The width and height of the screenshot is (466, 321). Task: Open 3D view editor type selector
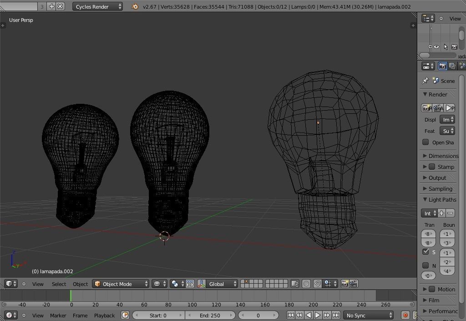[11, 284]
